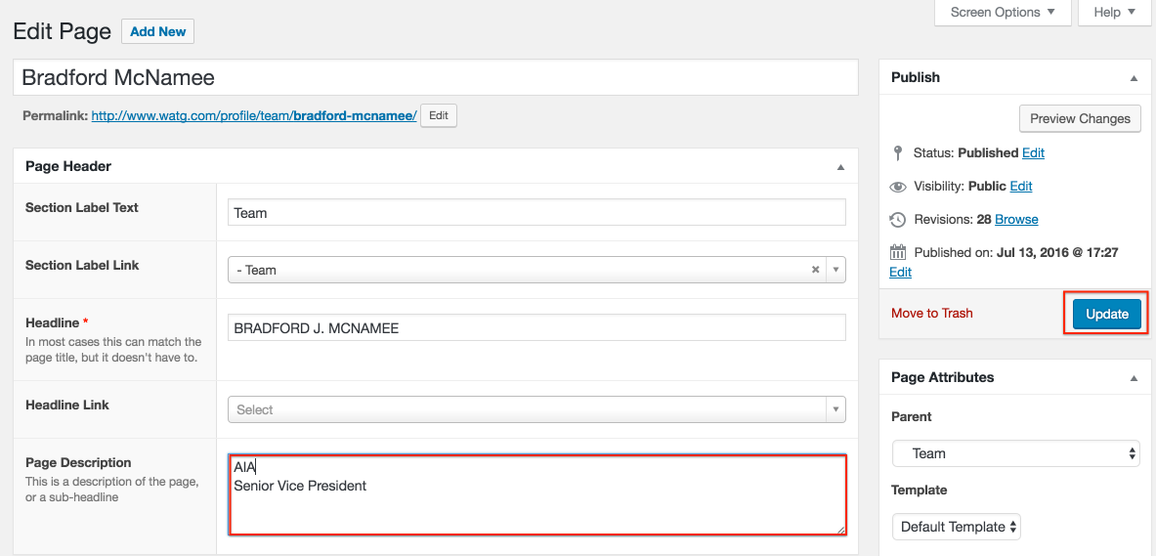1156x556 pixels.
Task: Browse the page revisions
Action: click(1016, 220)
